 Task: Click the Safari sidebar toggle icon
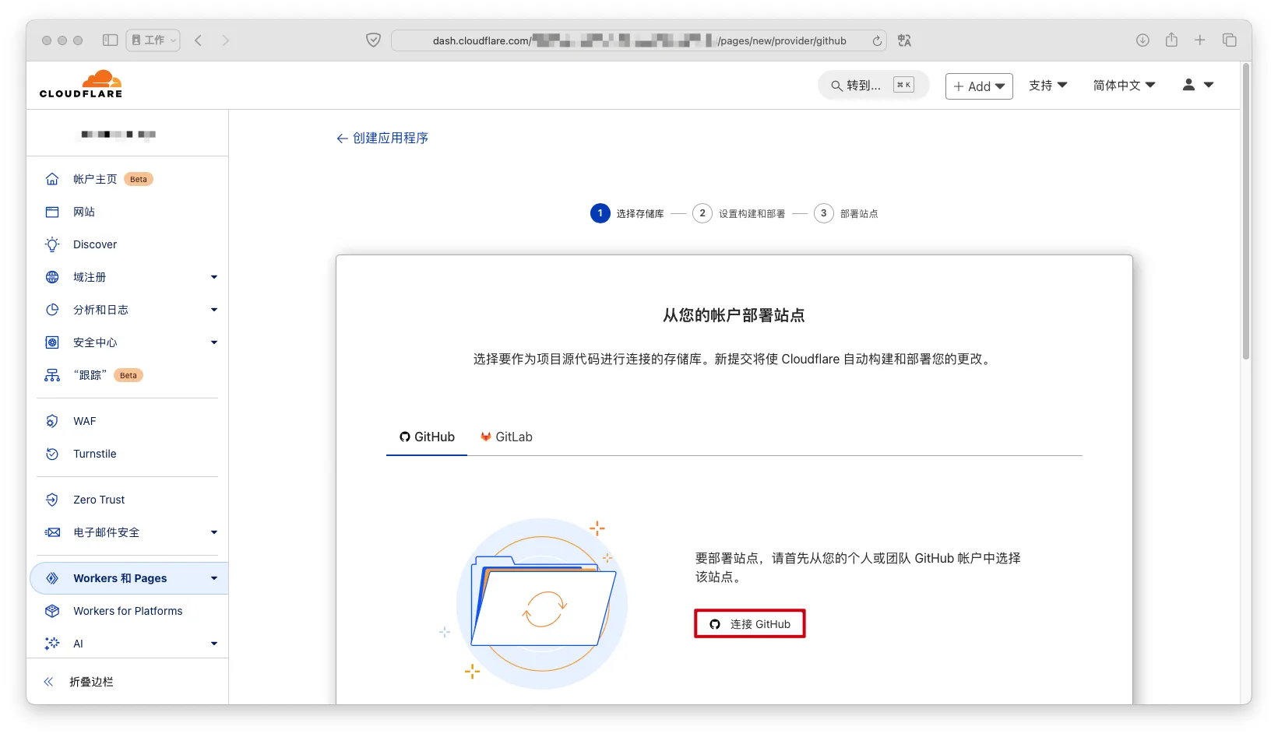(x=110, y=40)
